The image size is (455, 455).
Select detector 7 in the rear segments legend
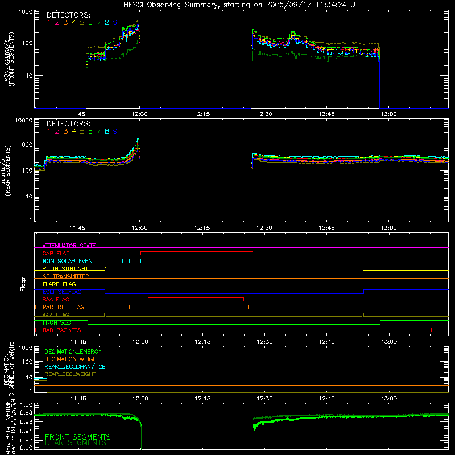[x=98, y=131]
